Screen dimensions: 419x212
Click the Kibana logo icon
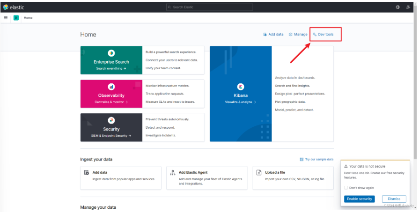pyautogui.click(x=241, y=87)
